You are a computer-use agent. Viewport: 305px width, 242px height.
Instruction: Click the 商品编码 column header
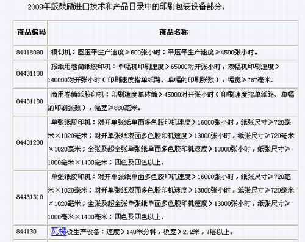31,32
